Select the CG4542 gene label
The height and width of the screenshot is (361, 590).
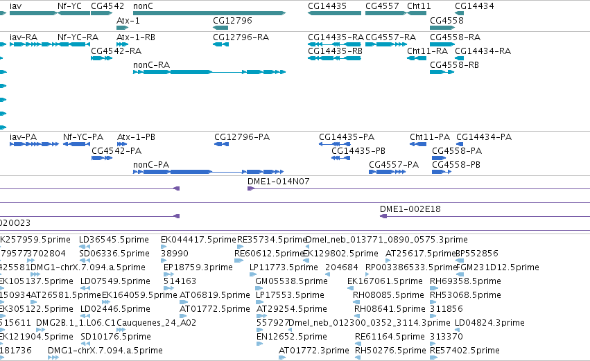pos(107,6)
